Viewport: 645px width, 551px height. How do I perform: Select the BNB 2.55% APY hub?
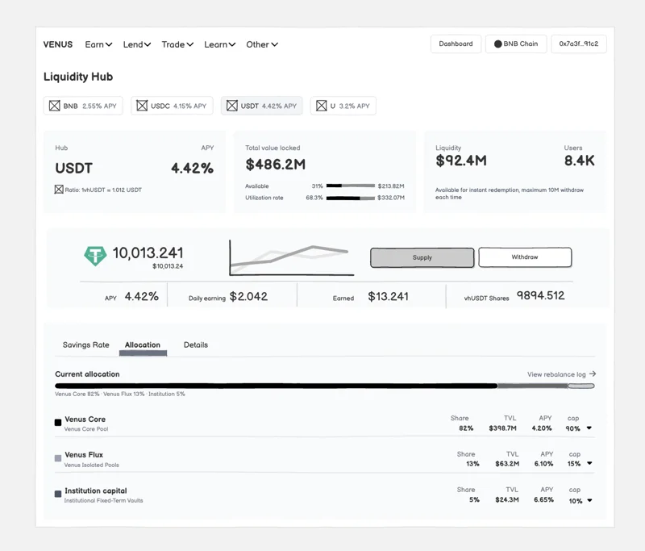pos(83,106)
